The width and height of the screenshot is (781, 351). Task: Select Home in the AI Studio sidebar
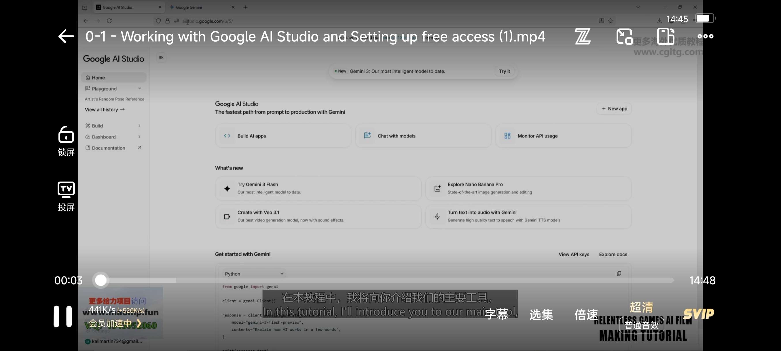[x=114, y=77]
